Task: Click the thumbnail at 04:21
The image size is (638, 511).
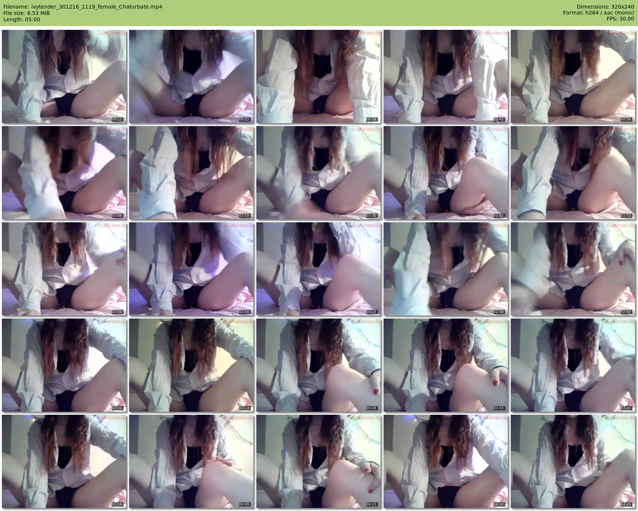Action: pos(319,461)
